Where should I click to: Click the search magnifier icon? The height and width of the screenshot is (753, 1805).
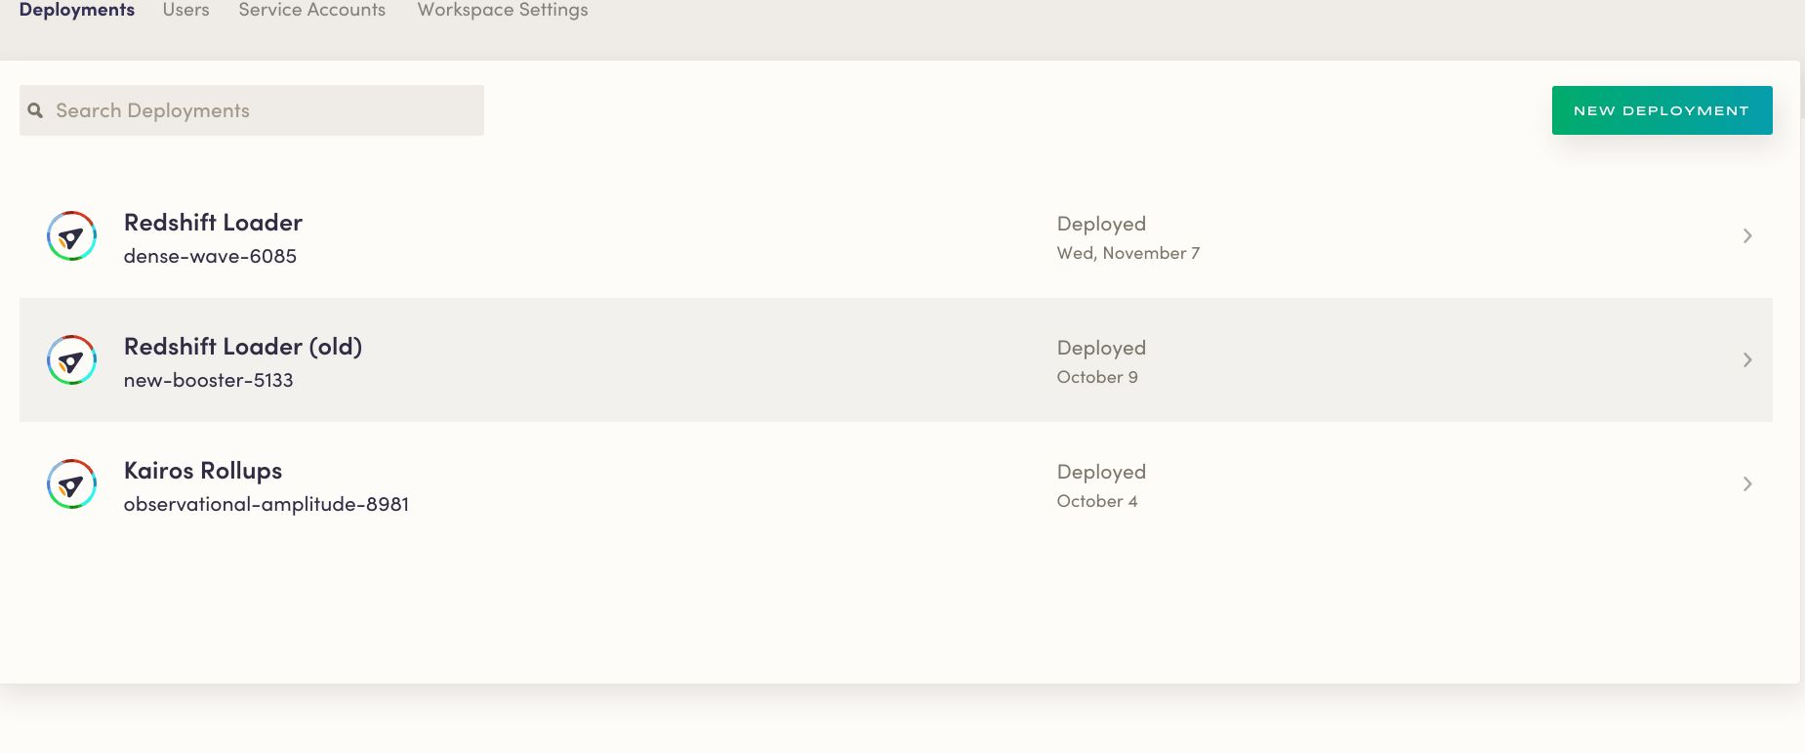pyautogui.click(x=36, y=110)
